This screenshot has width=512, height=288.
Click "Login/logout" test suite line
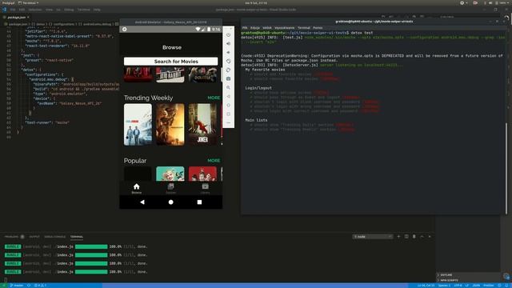258,88
